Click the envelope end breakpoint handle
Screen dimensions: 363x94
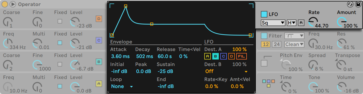coord(250,35)
